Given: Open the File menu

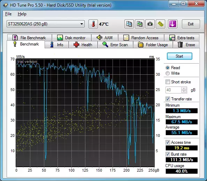Looking at the screenshot, I should (x=8, y=14).
